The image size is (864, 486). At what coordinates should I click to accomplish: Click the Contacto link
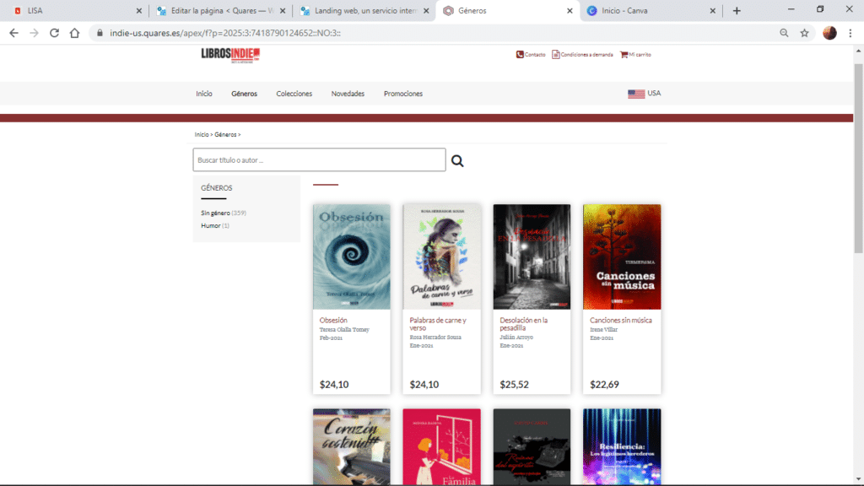pos(534,55)
